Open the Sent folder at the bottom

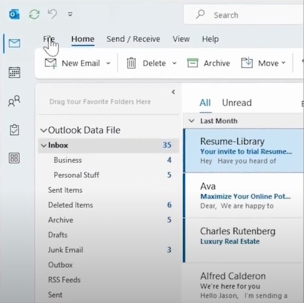(109, 294)
